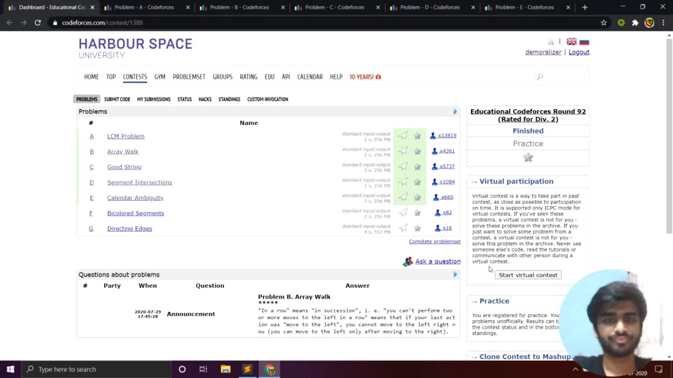Open solved count x13819 for problem A
Image resolution: width=673 pixels, height=378 pixels.
(x=443, y=135)
